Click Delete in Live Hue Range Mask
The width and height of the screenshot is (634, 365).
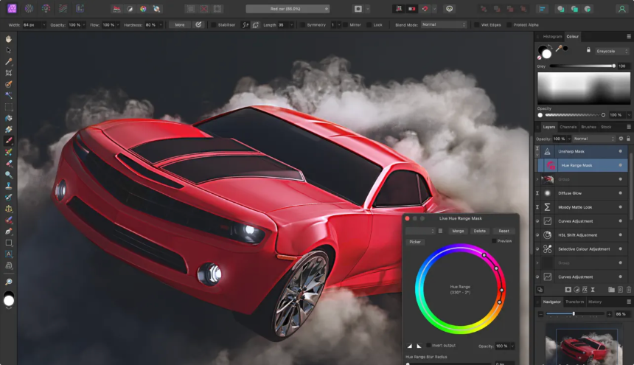click(479, 231)
